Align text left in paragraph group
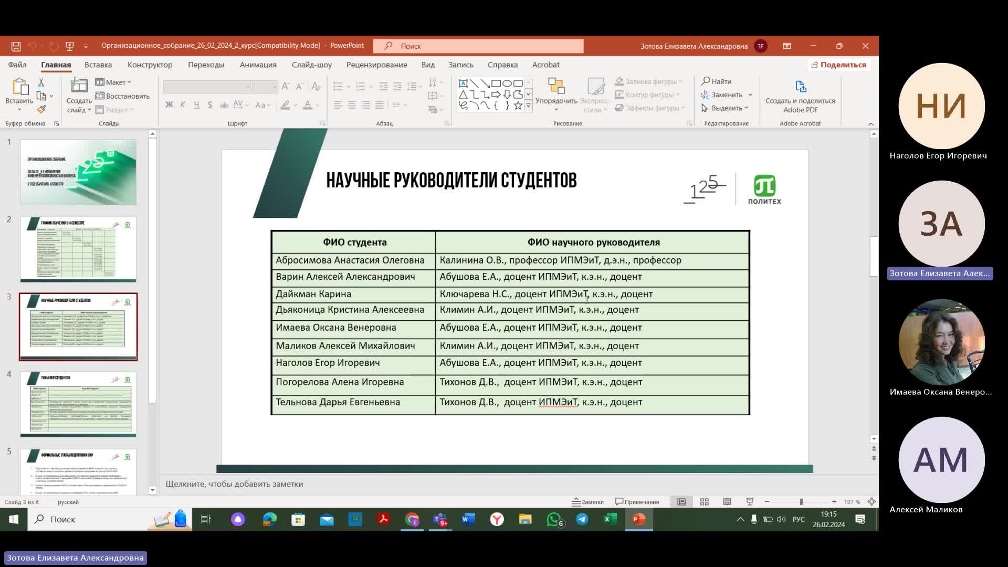The height and width of the screenshot is (567, 1008). click(338, 104)
